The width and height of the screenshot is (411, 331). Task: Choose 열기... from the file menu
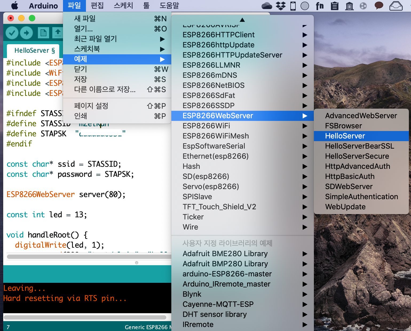[x=117, y=29]
